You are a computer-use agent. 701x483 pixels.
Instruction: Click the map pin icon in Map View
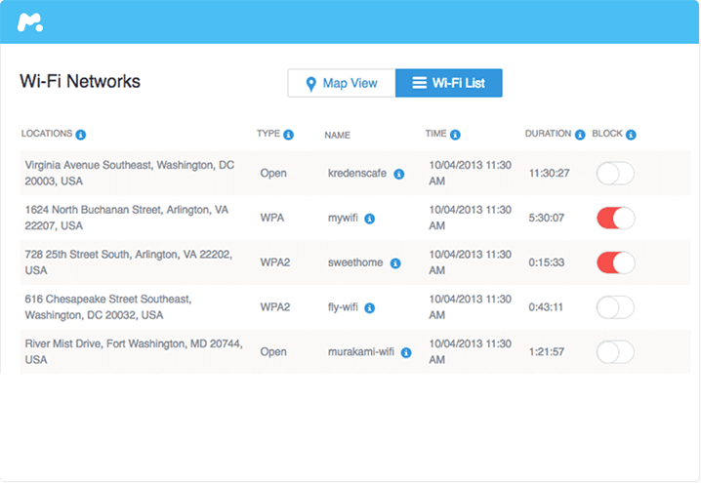pyautogui.click(x=311, y=84)
